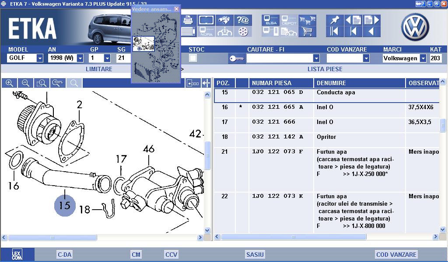Open the MODEL dropdown showing GOLF
The width and height of the screenshot is (448, 262).
tap(40, 58)
